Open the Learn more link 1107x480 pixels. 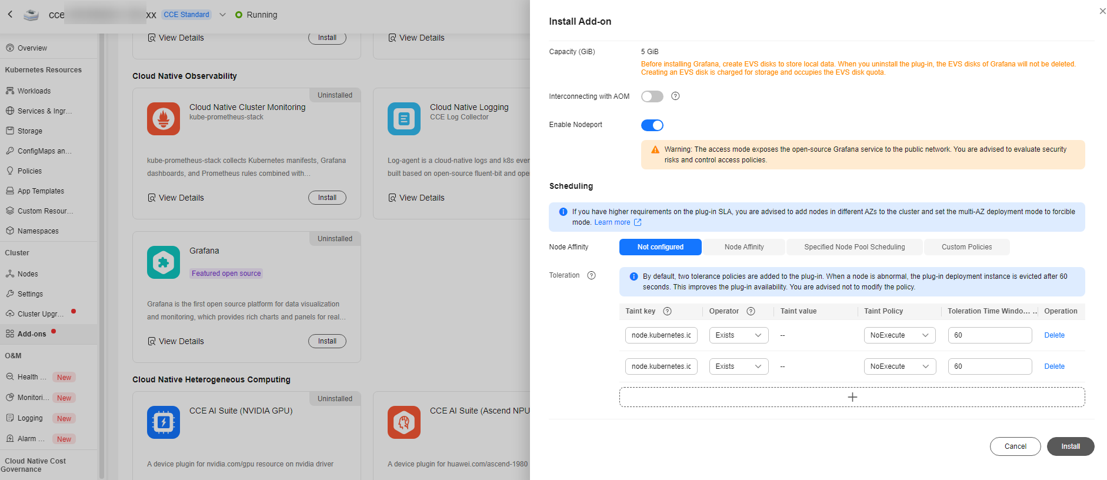[618, 222]
